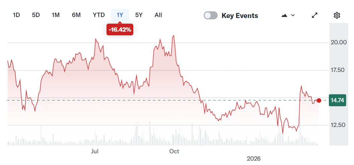Expand the chart type dropdown arrow
Image resolution: width=354 pixels, height=165 pixels.
pyautogui.click(x=293, y=15)
